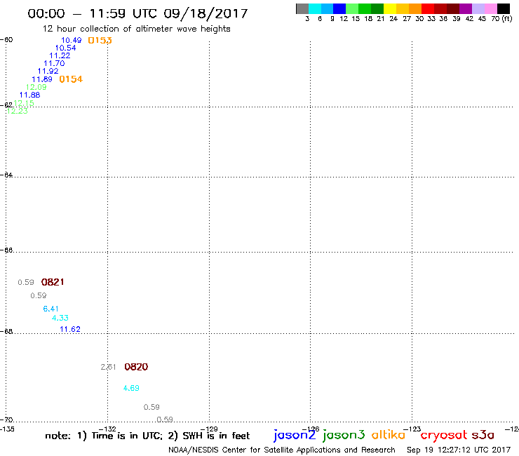The image size is (519, 456).
Task: Click the orange 0153 time label
Action: tap(100, 41)
